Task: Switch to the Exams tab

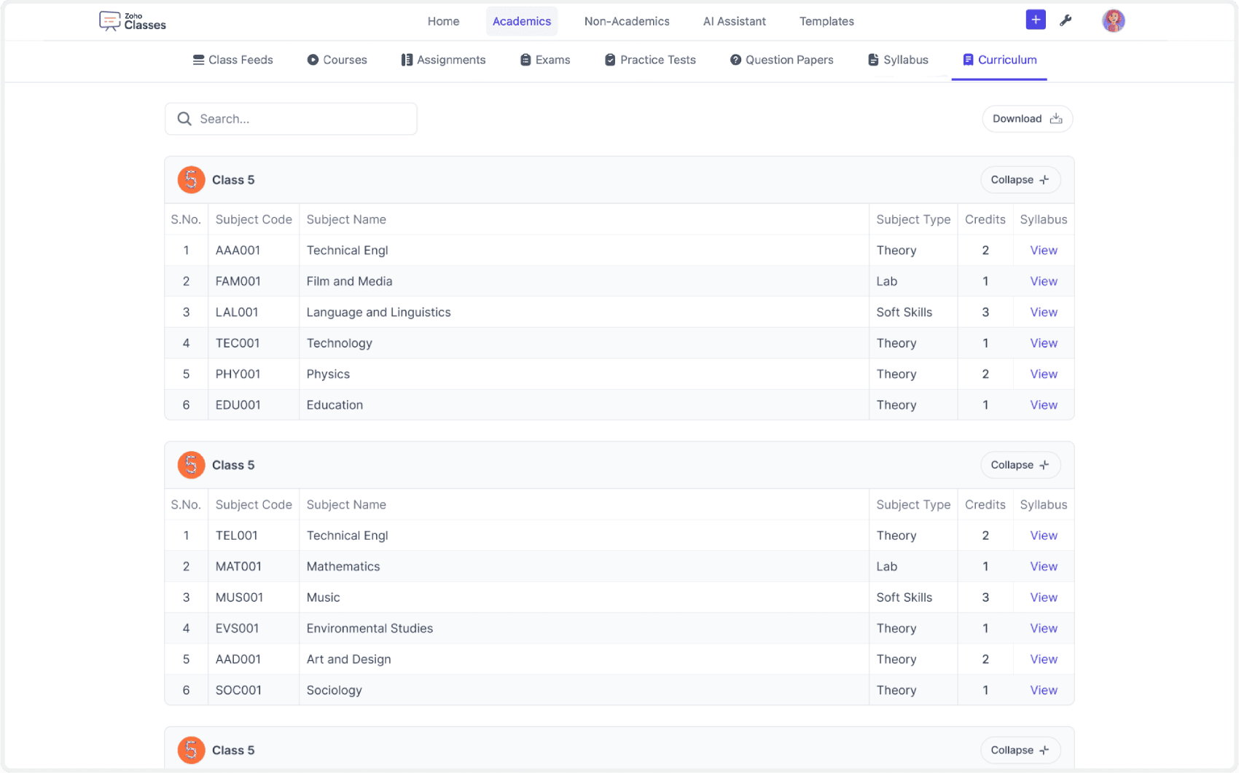Action: pos(544,60)
